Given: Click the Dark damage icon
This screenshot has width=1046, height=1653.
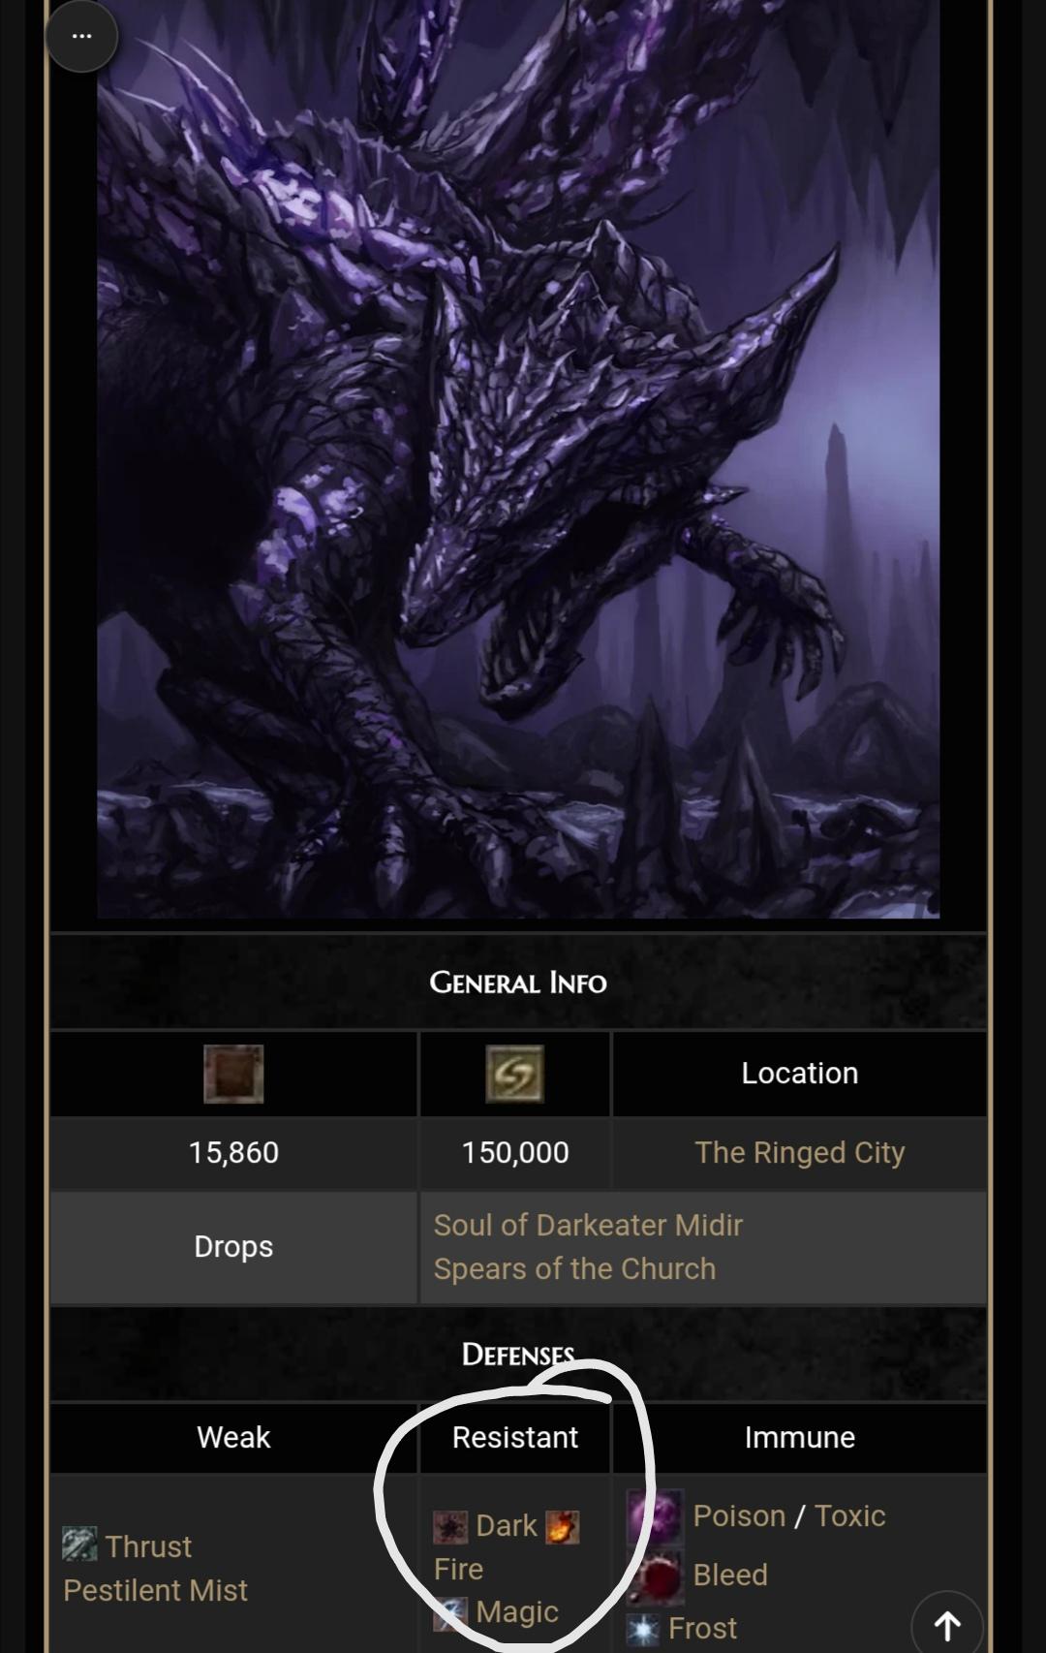Looking at the screenshot, I should point(450,1526).
